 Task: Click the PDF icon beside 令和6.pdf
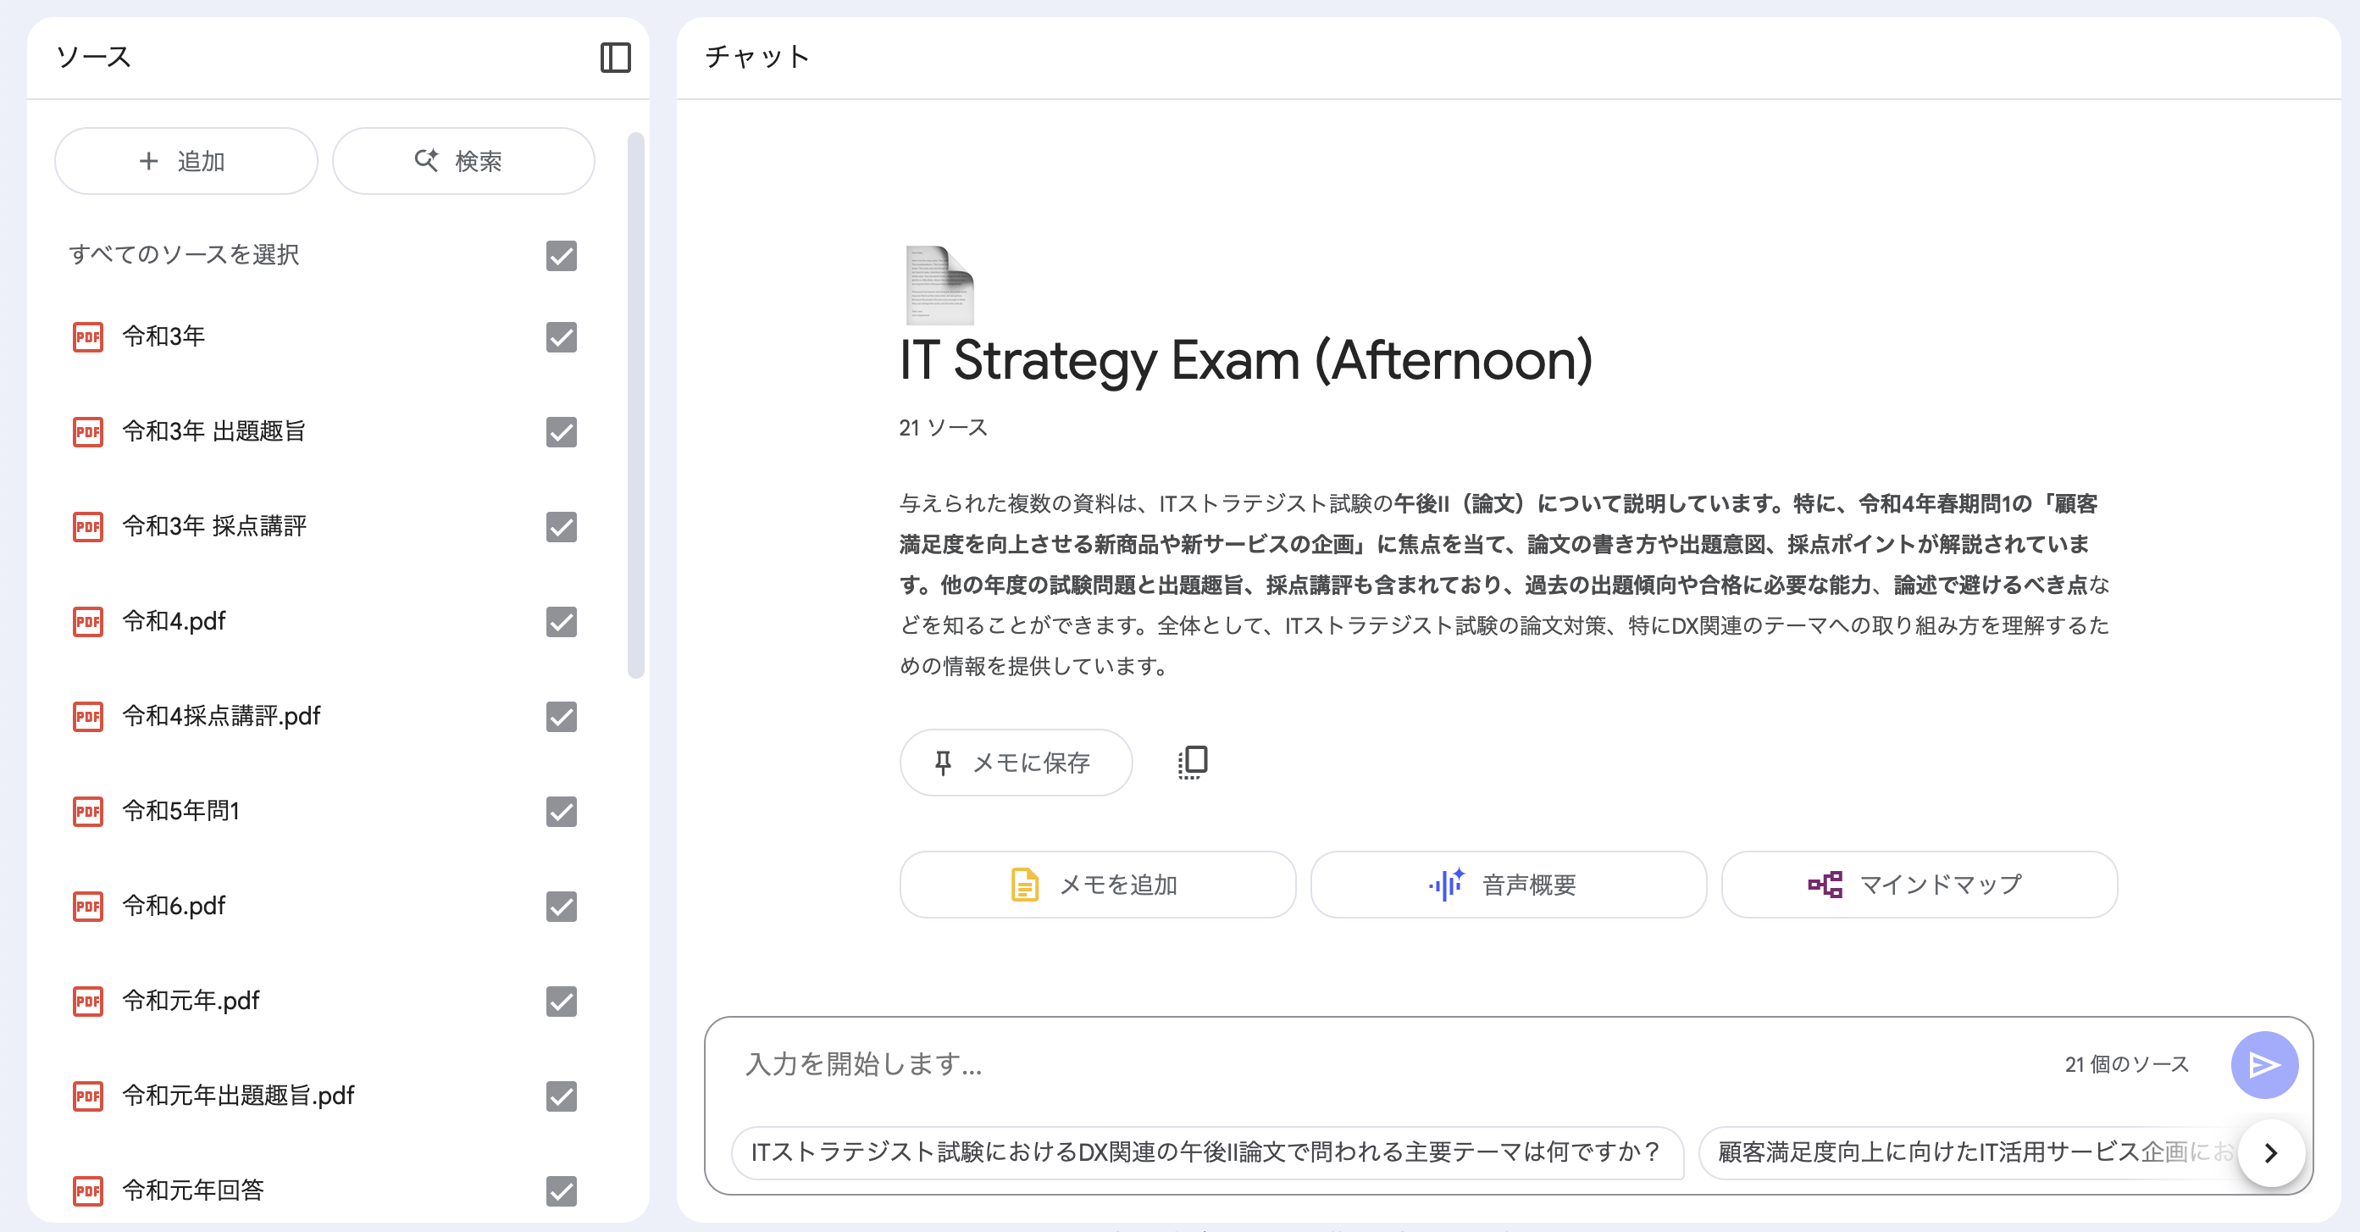click(x=88, y=906)
